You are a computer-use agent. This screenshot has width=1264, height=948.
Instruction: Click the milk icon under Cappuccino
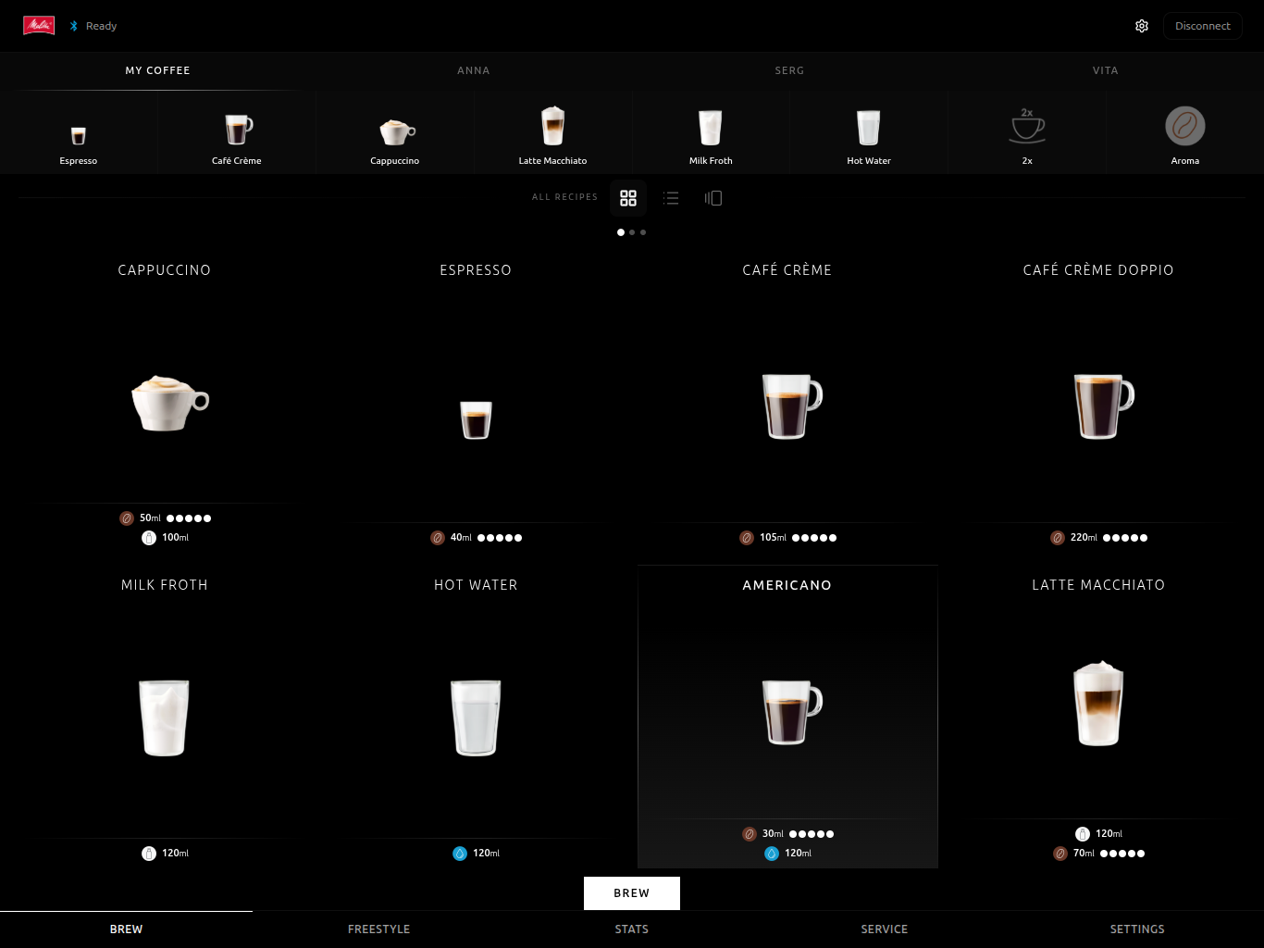[x=149, y=538]
